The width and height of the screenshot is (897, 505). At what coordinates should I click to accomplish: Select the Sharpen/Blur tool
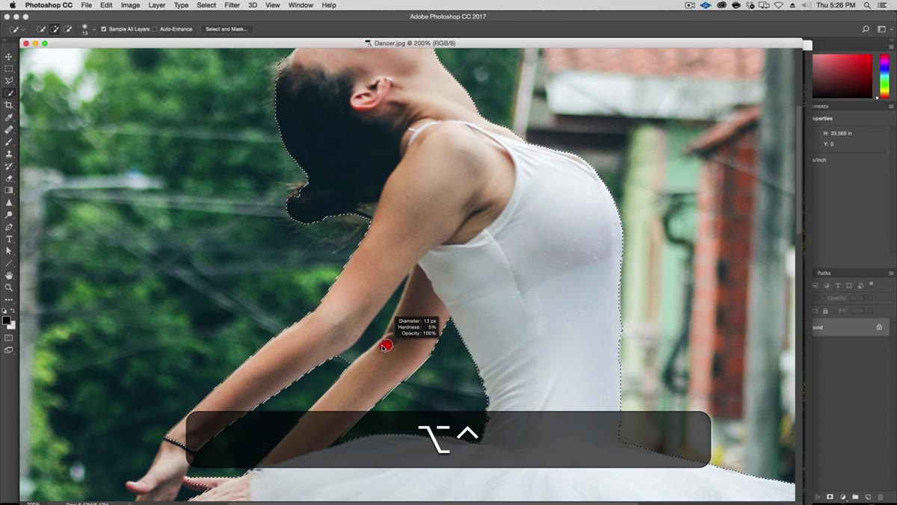(9, 202)
